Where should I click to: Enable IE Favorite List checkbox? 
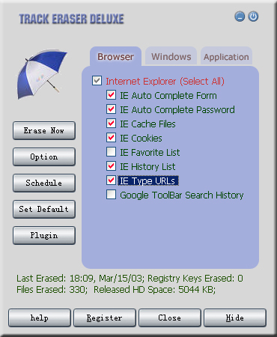click(x=111, y=152)
